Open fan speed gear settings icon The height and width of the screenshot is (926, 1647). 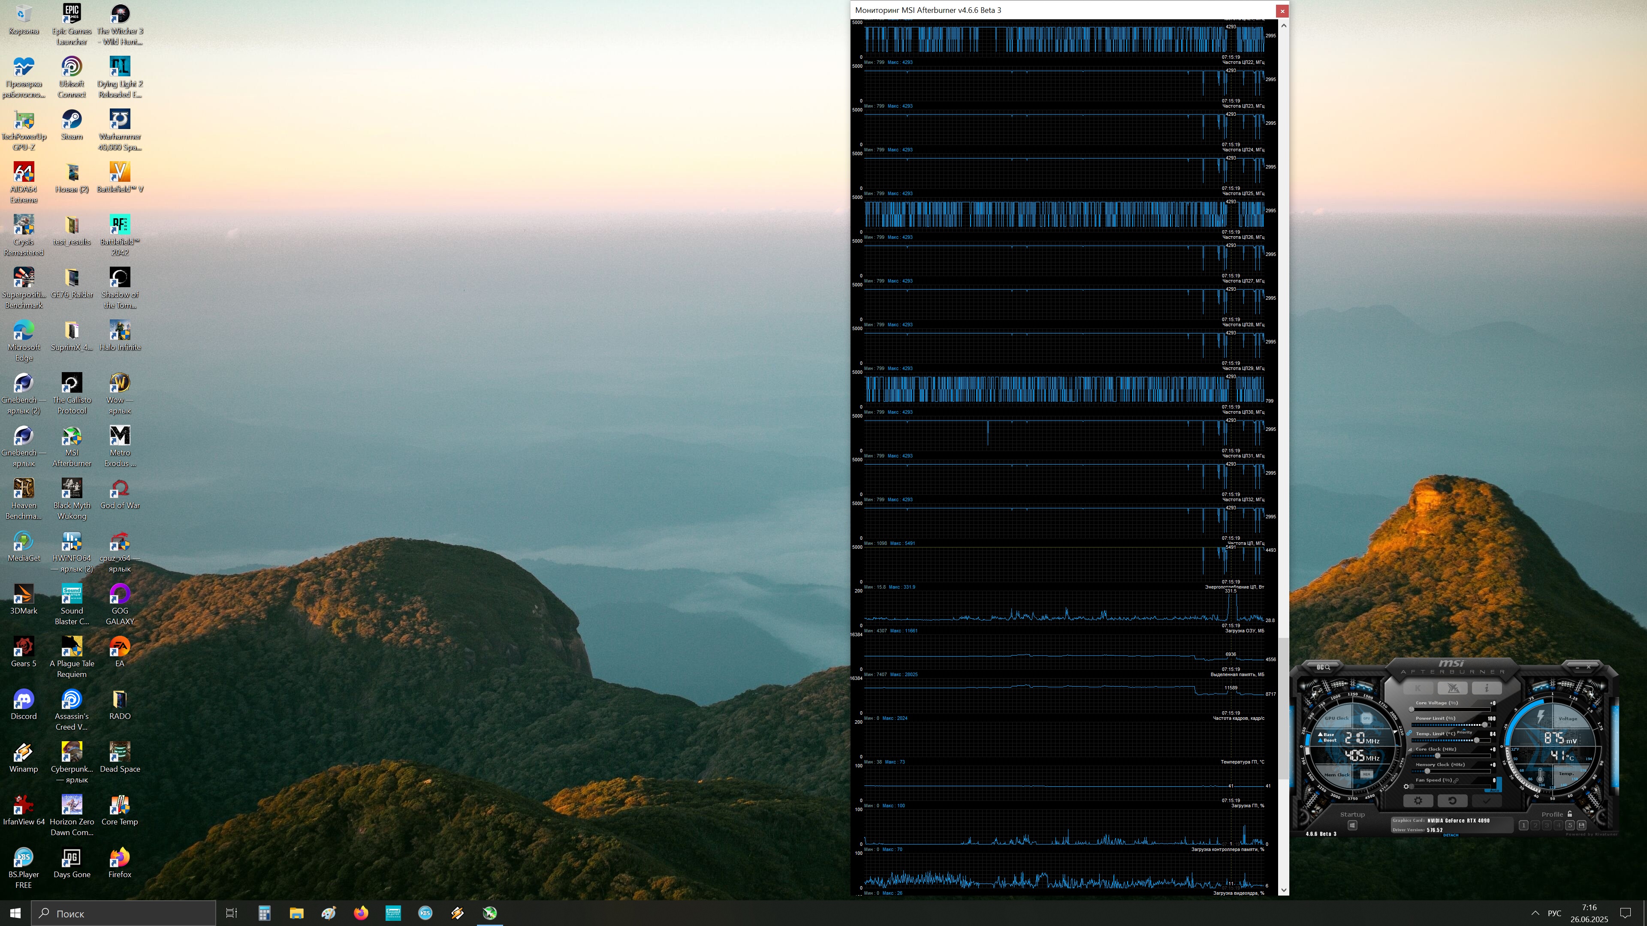click(1406, 787)
